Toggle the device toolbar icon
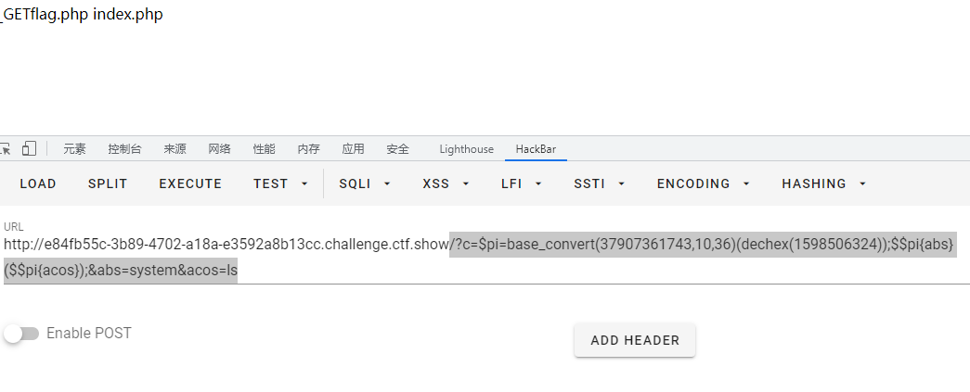The width and height of the screenshot is (970, 392). (30, 148)
